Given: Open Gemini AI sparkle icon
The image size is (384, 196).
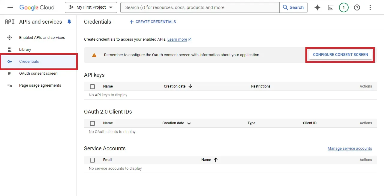Looking at the screenshot, I should coord(317,7).
